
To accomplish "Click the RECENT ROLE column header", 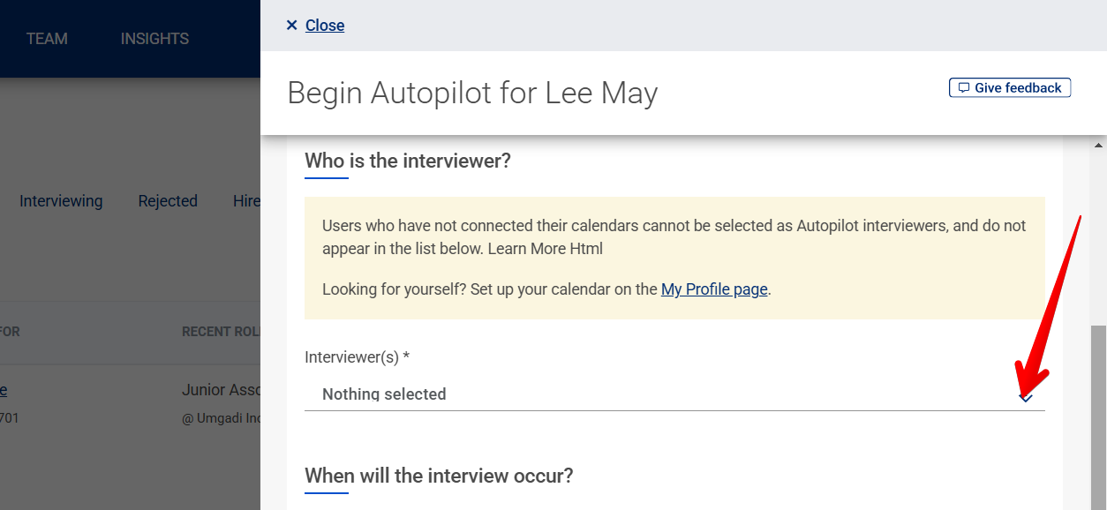I will (222, 331).
